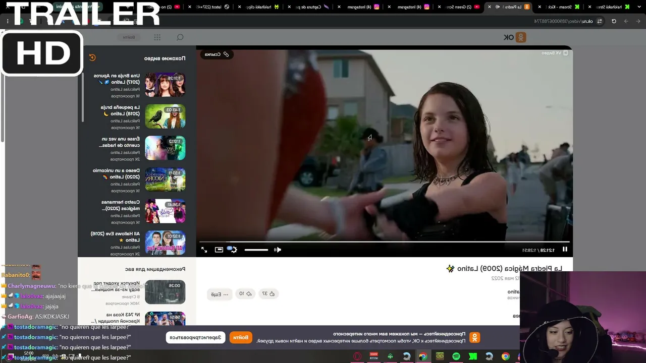Click the Deseo a un unicornio title
Screen dimensions: 646x363
click(x=116, y=173)
